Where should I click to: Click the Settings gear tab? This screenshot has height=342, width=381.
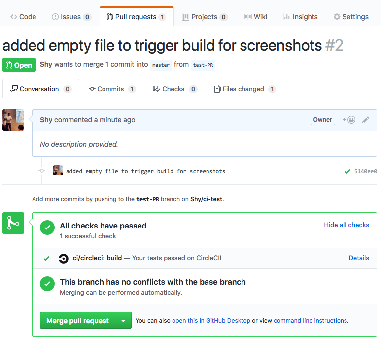(350, 17)
